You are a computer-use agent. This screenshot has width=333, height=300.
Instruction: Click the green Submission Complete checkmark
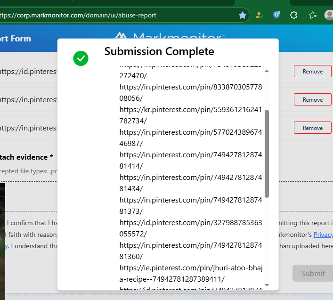[81, 58]
